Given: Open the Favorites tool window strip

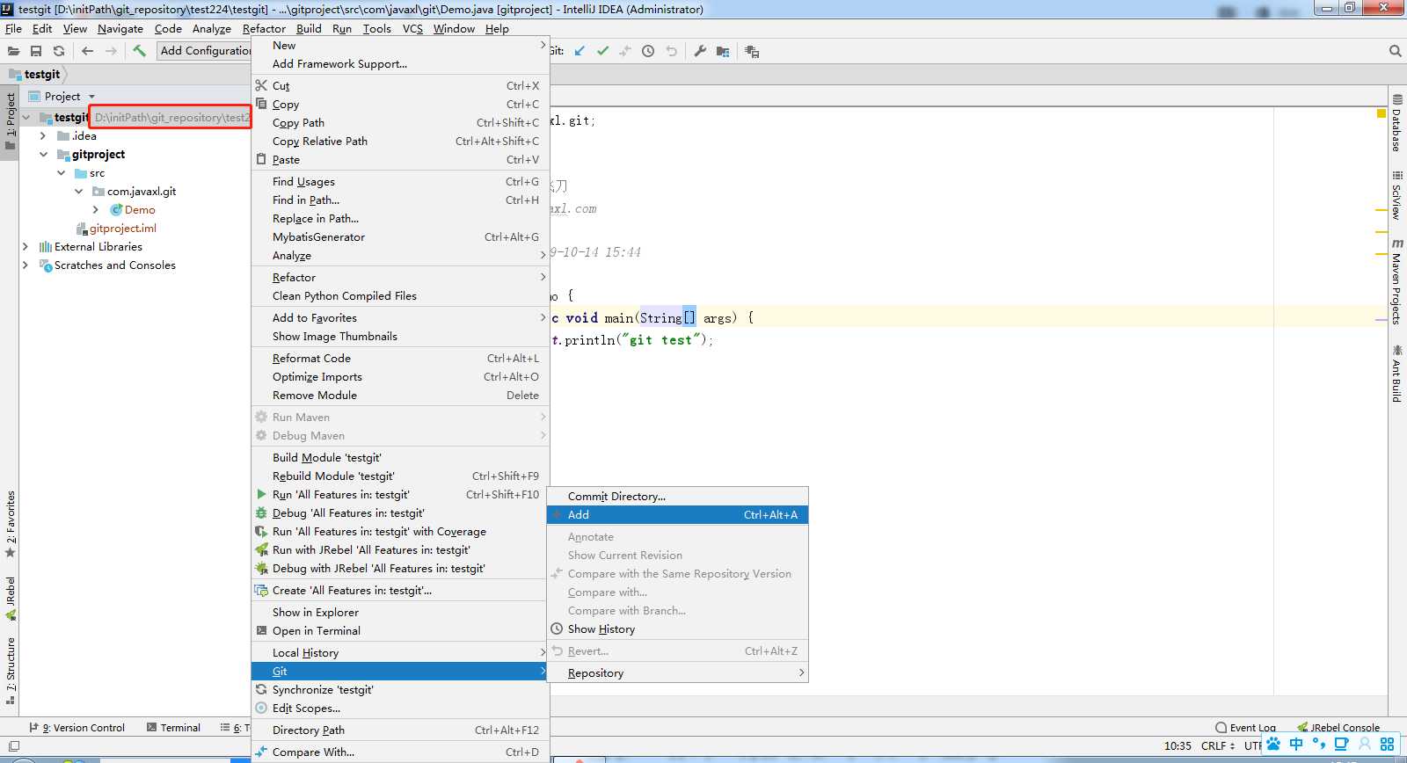Looking at the screenshot, I should click(x=11, y=525).
